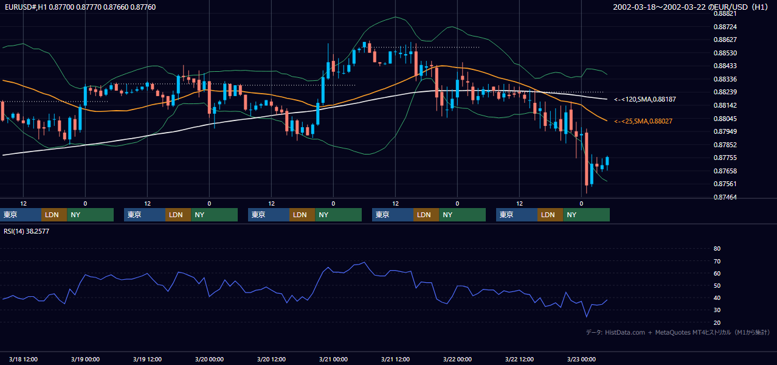Click price axis value 0.88142
The image size is (777, 365).
pyautogui.click(x=725, y=105)
